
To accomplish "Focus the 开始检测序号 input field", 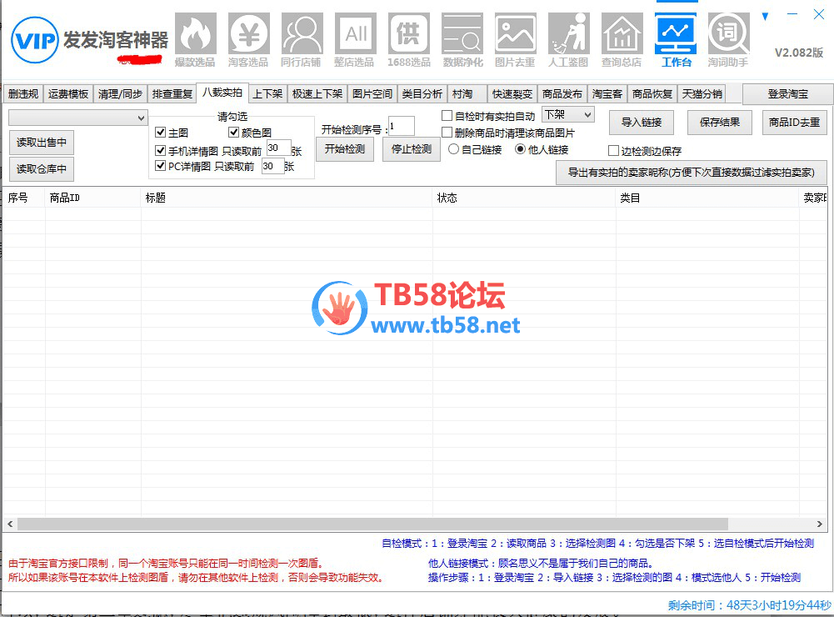I will [x=402, y=126].
